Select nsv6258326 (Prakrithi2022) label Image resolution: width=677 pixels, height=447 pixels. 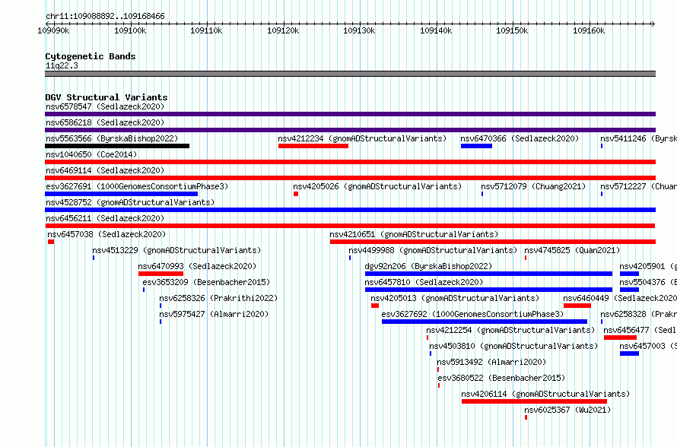218,298
